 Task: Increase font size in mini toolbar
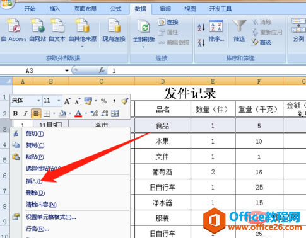tap(68, 101)
